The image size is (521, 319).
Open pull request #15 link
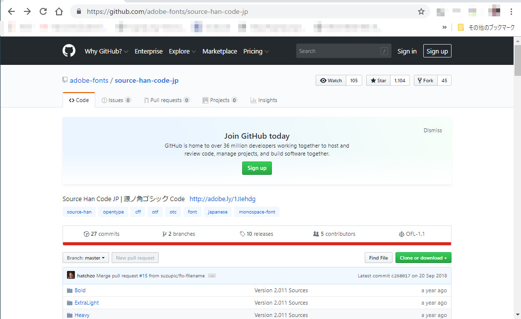pos(143,275)
